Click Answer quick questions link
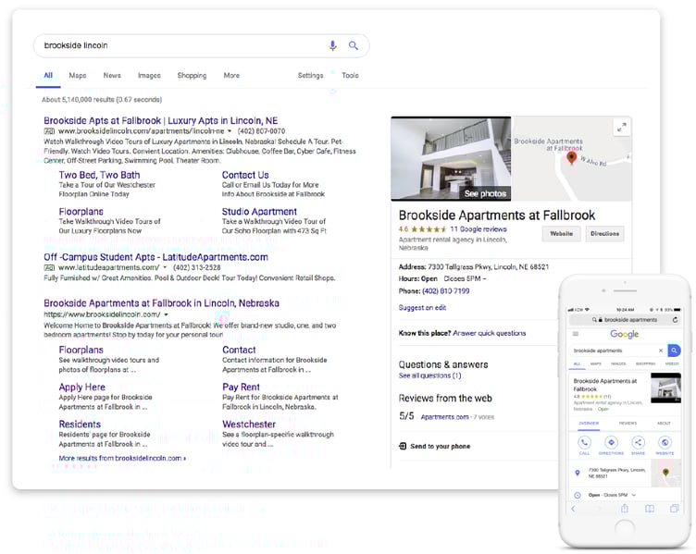This screenshot has height=554, width=696. tap(490, 333)
